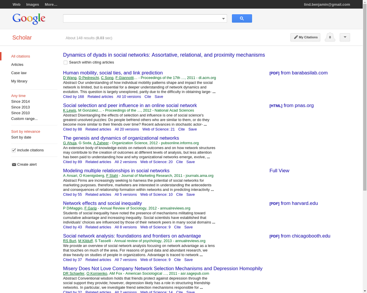View All 2 versions of organizational networks article
This screenshot has width=367, height=293.
[126, 162]
